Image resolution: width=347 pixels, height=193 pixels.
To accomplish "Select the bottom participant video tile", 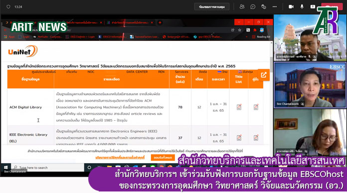I will pyautogui.click(x=310, y=132).
